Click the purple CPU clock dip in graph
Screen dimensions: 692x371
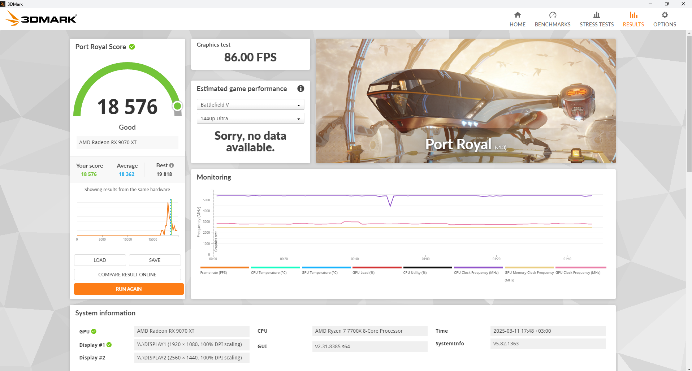click(x=390, y=201)
